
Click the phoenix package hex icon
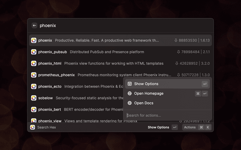pyautogui.click(x=34, y=40)
